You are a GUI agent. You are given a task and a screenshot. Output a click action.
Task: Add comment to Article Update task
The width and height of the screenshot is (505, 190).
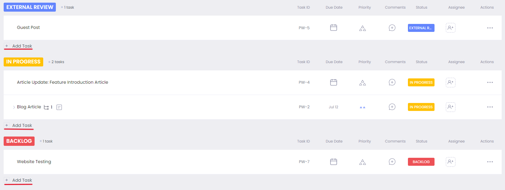click(392, 82)
